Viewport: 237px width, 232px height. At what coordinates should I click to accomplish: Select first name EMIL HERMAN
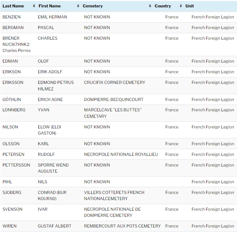coord(52,17)
